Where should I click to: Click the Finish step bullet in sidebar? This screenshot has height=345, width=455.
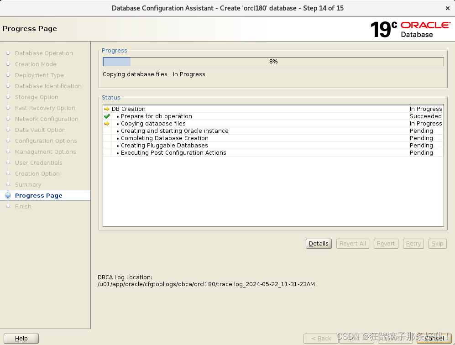(x=8, y=206)
